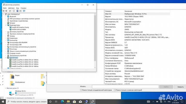
Task: Check 'Поиск только в выделенной категории' box
Action: click(81, 90)
